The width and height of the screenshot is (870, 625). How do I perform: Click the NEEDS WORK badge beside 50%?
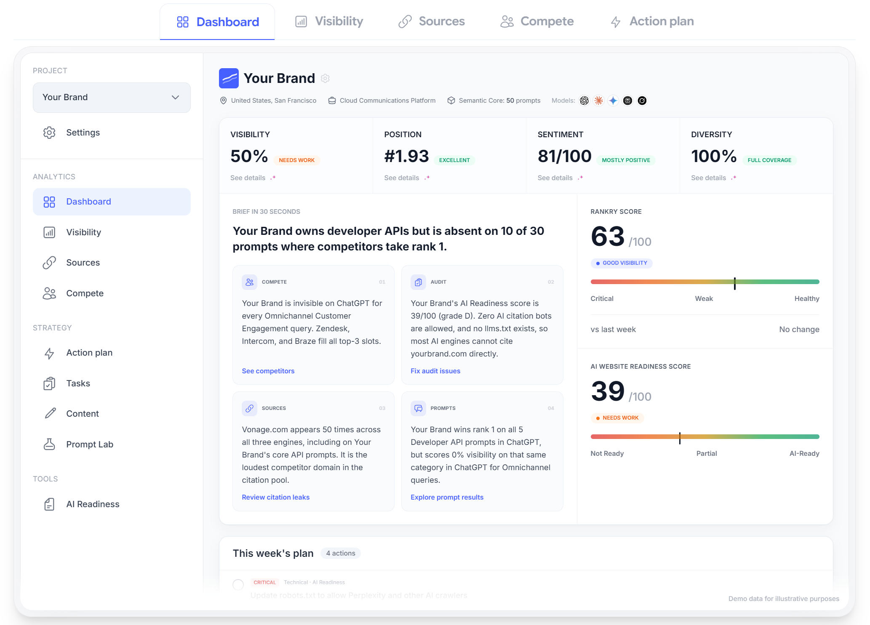(x=296, y=160)
